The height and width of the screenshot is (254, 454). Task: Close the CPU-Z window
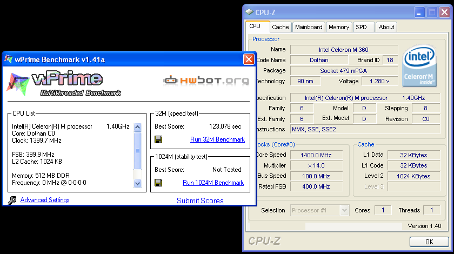(444, 12)
